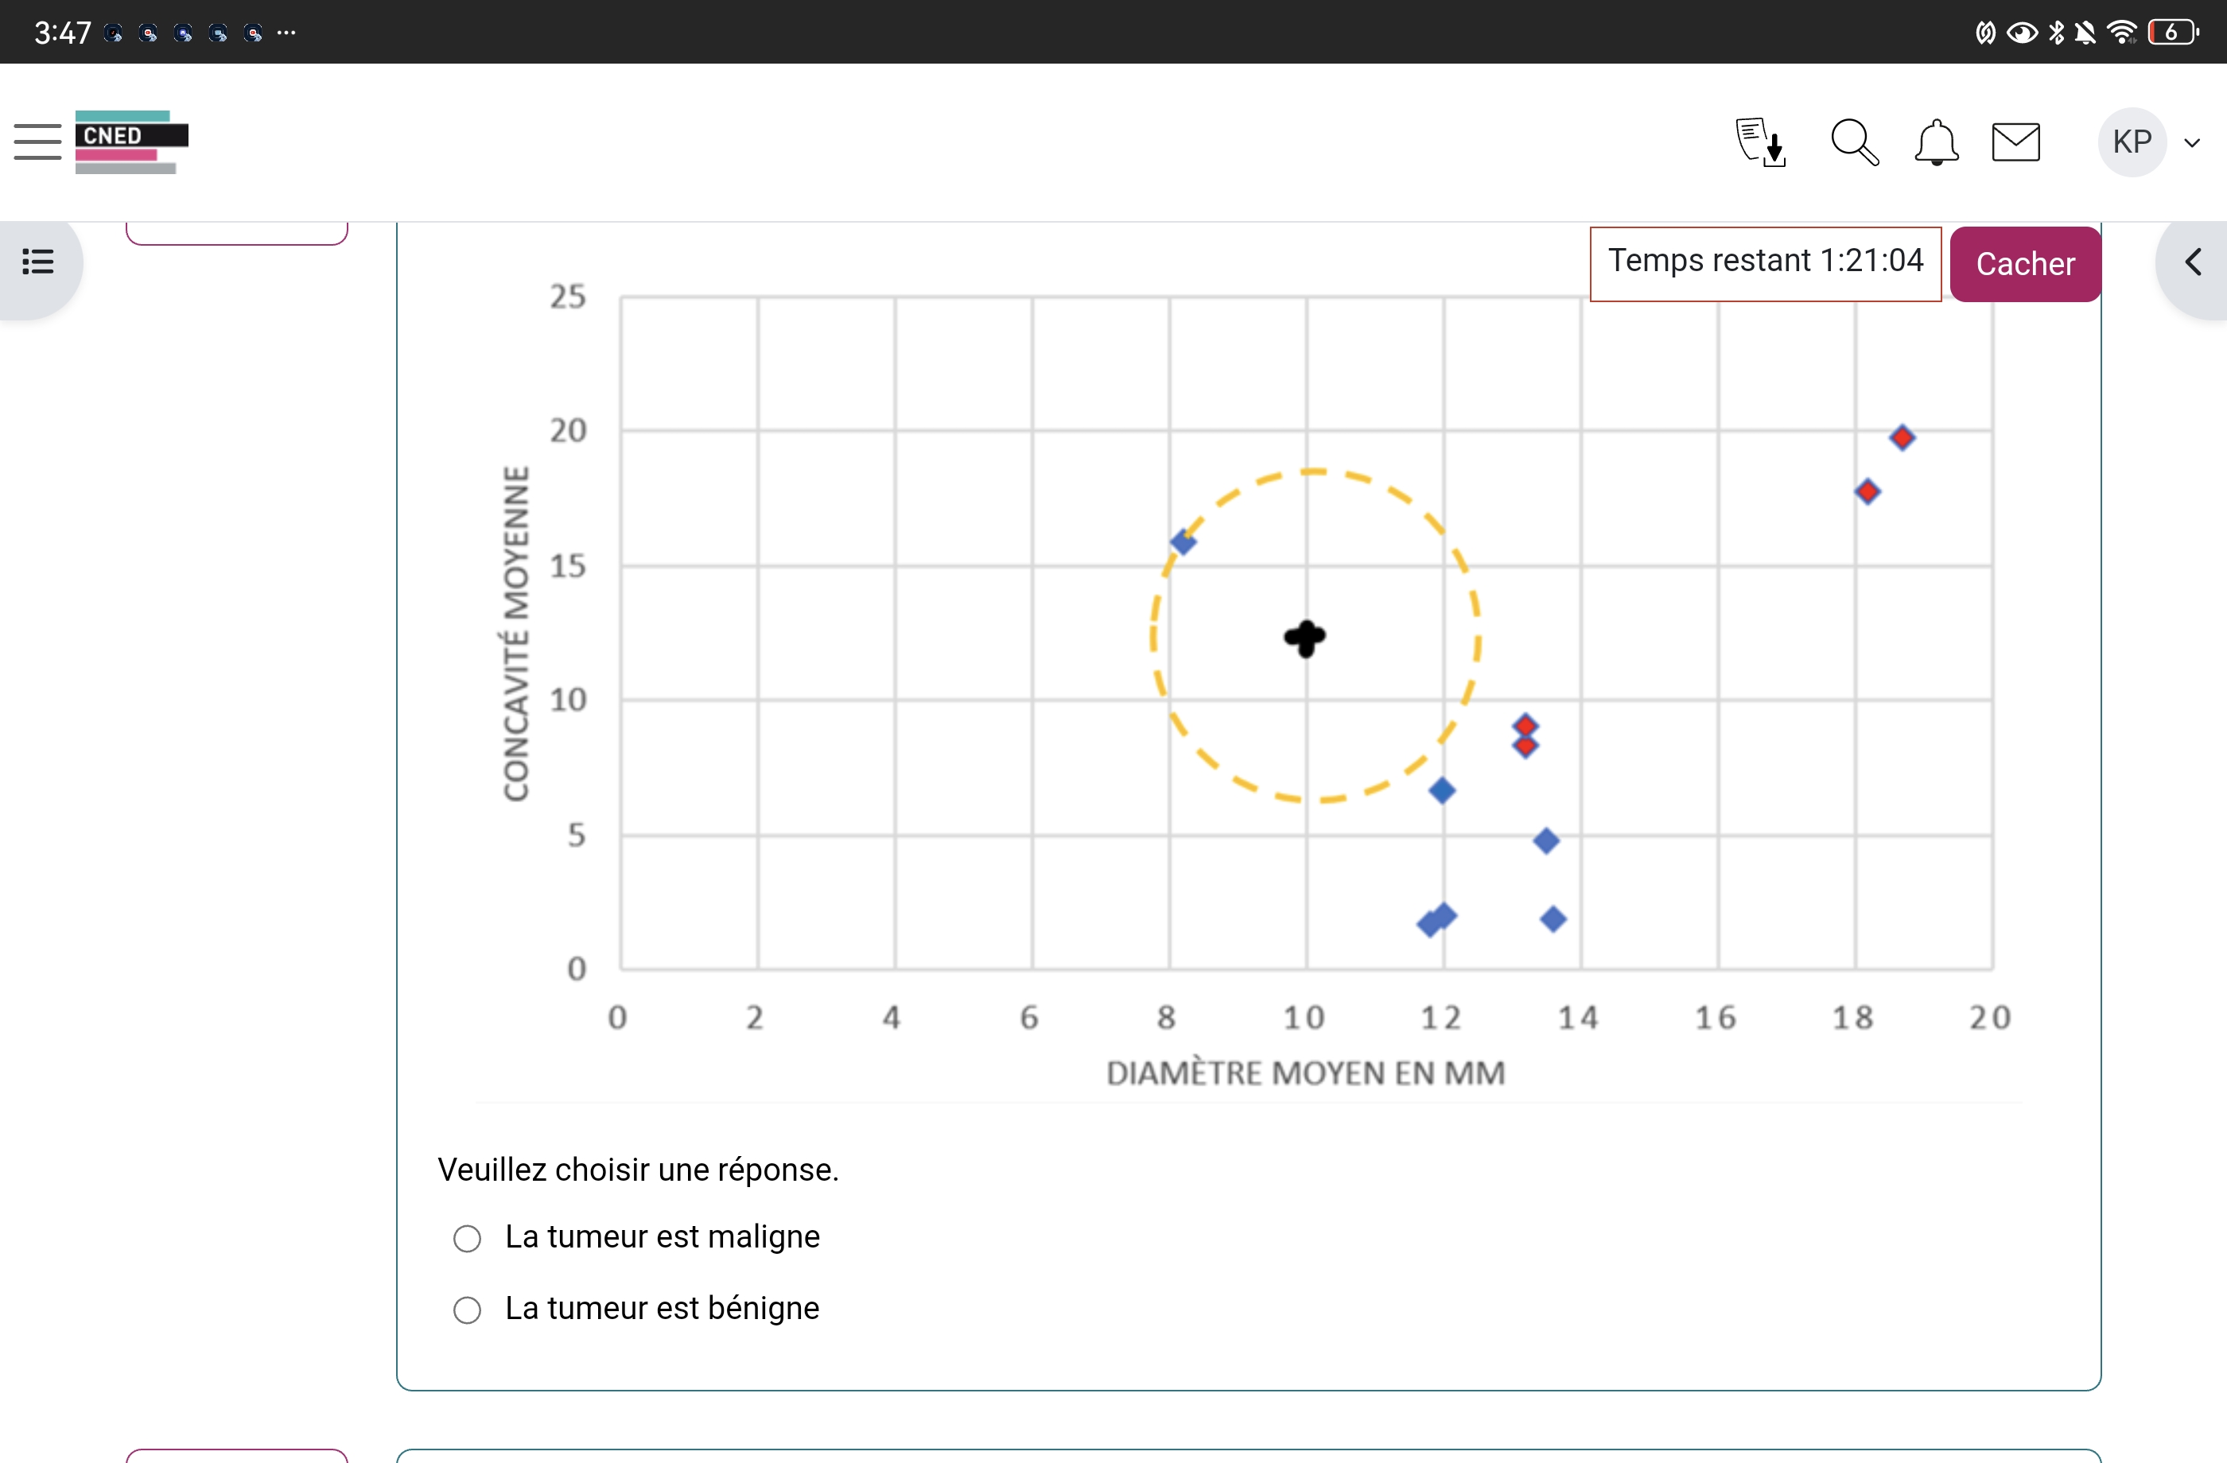
Task: Click the DIAMÈTRE MOYEN EN MM axis label
Action: coord(1305,1073)
